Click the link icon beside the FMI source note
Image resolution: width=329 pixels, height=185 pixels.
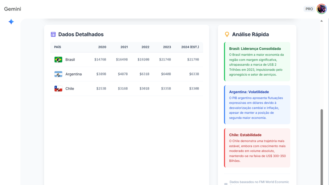(x=226, y=183)
